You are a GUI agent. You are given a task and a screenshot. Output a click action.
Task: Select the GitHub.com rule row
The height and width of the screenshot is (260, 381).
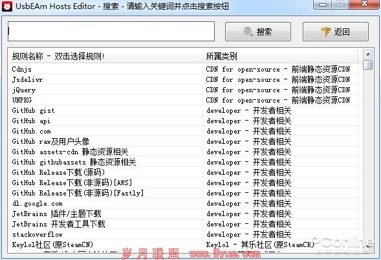[x=185, y=131]
